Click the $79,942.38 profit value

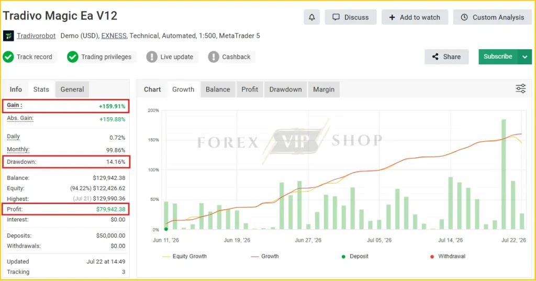click(111, 209)
